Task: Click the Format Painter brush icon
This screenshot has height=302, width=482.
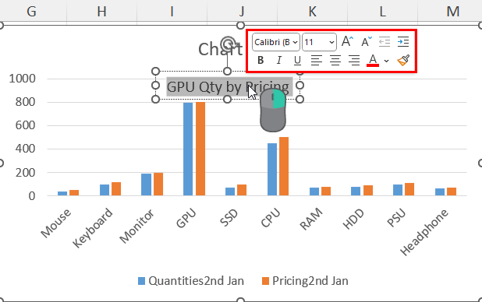Action: coord(403,60)
